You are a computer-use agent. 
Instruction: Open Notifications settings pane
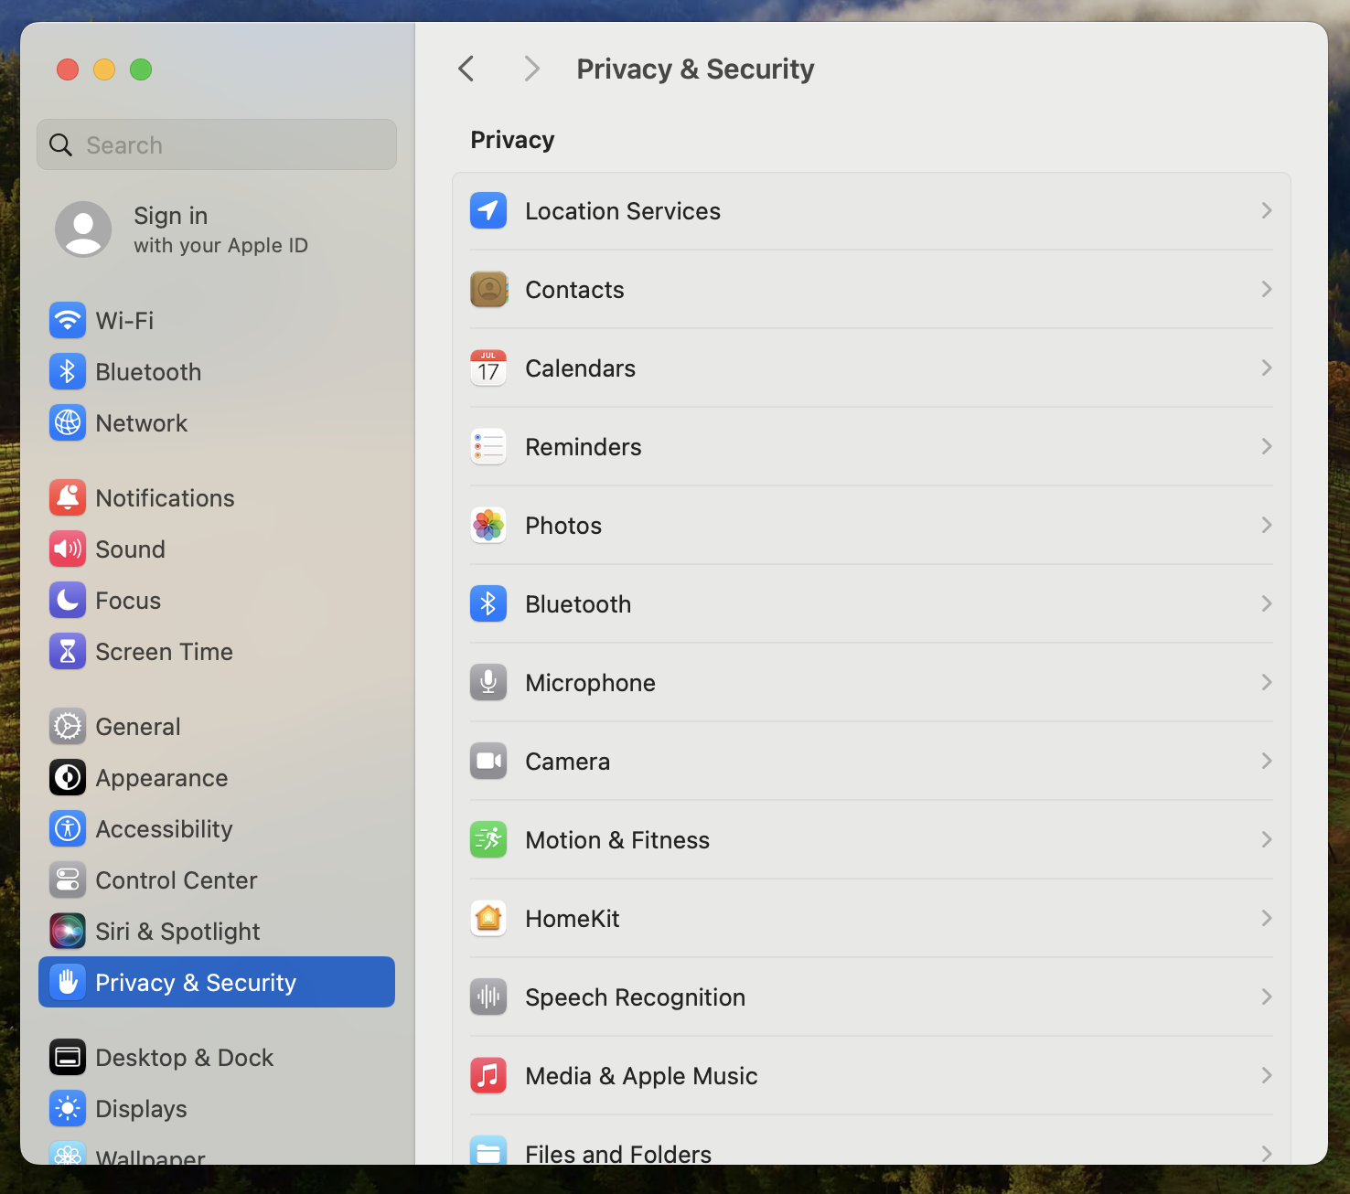pos(217,498)
